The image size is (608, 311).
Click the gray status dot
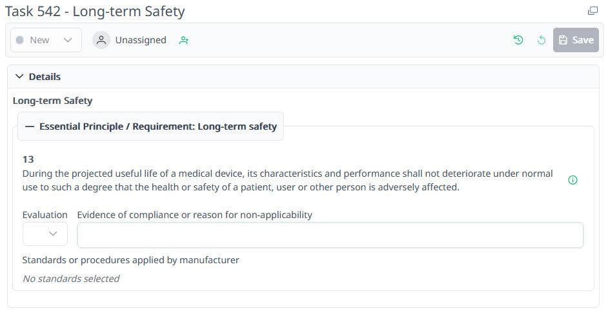(20, 40)
